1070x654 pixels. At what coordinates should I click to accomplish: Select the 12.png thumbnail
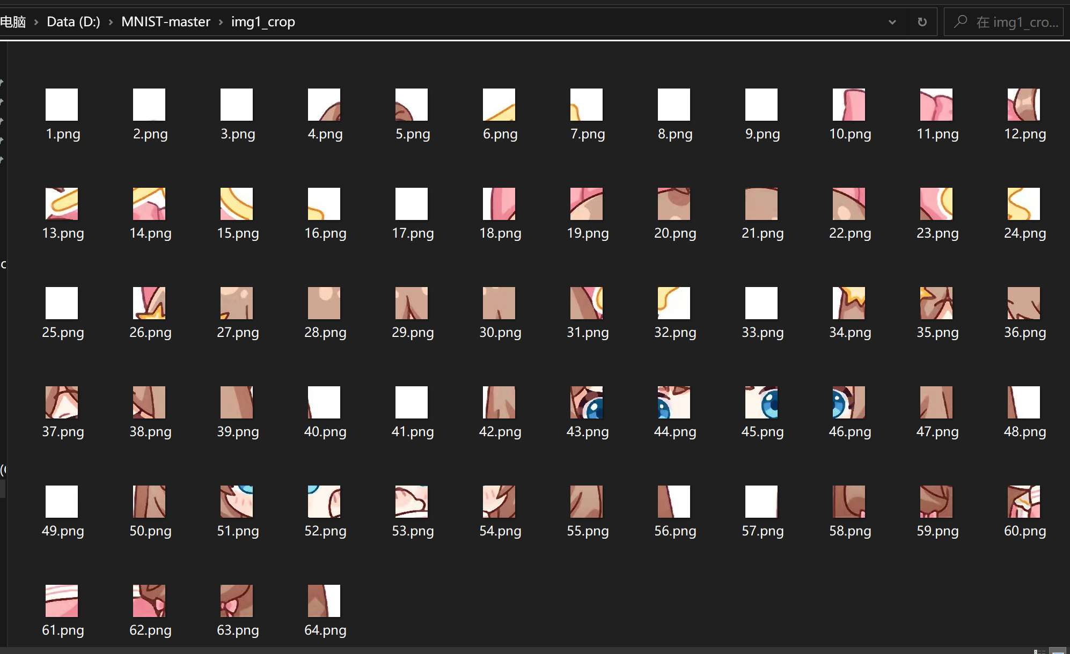(x=1024, y=105)
